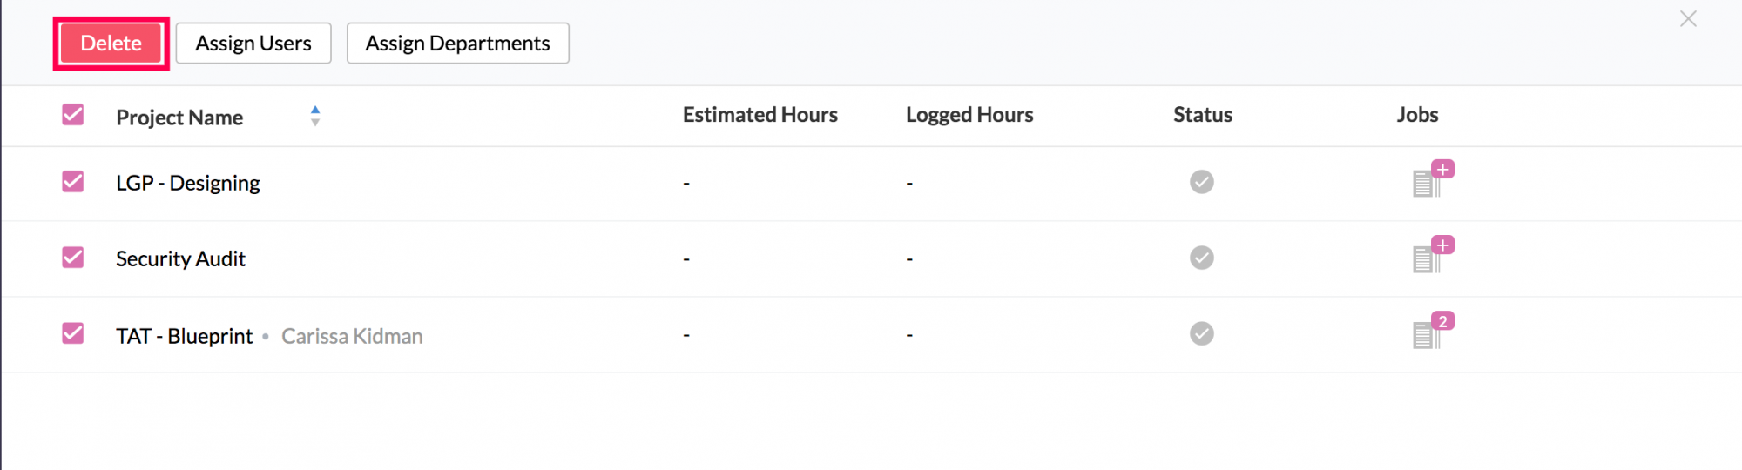Open the TAT - Blueprint project

point(185,336)
